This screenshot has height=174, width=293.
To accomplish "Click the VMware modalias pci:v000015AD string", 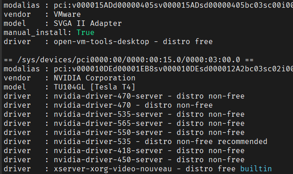I will (173, 5).
